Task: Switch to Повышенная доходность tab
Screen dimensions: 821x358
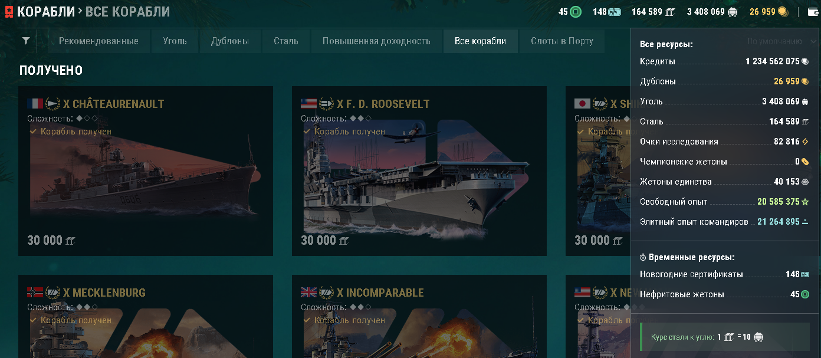Action: pyautogui.click(x=376, y=41)
